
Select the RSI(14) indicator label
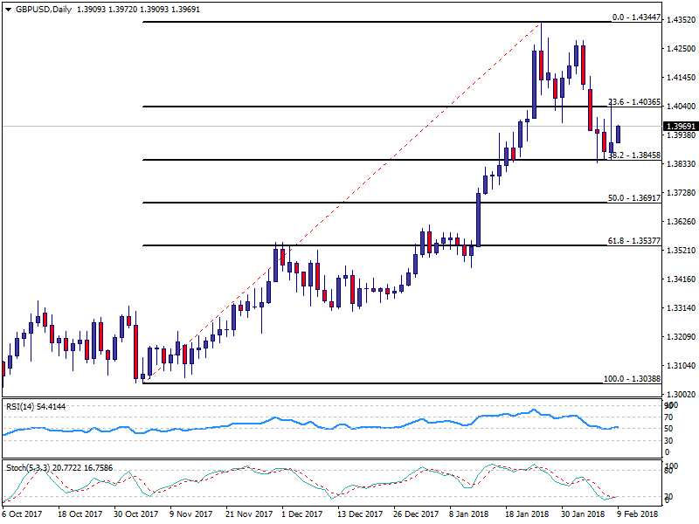pyautogui.click(x=35, y=406)
